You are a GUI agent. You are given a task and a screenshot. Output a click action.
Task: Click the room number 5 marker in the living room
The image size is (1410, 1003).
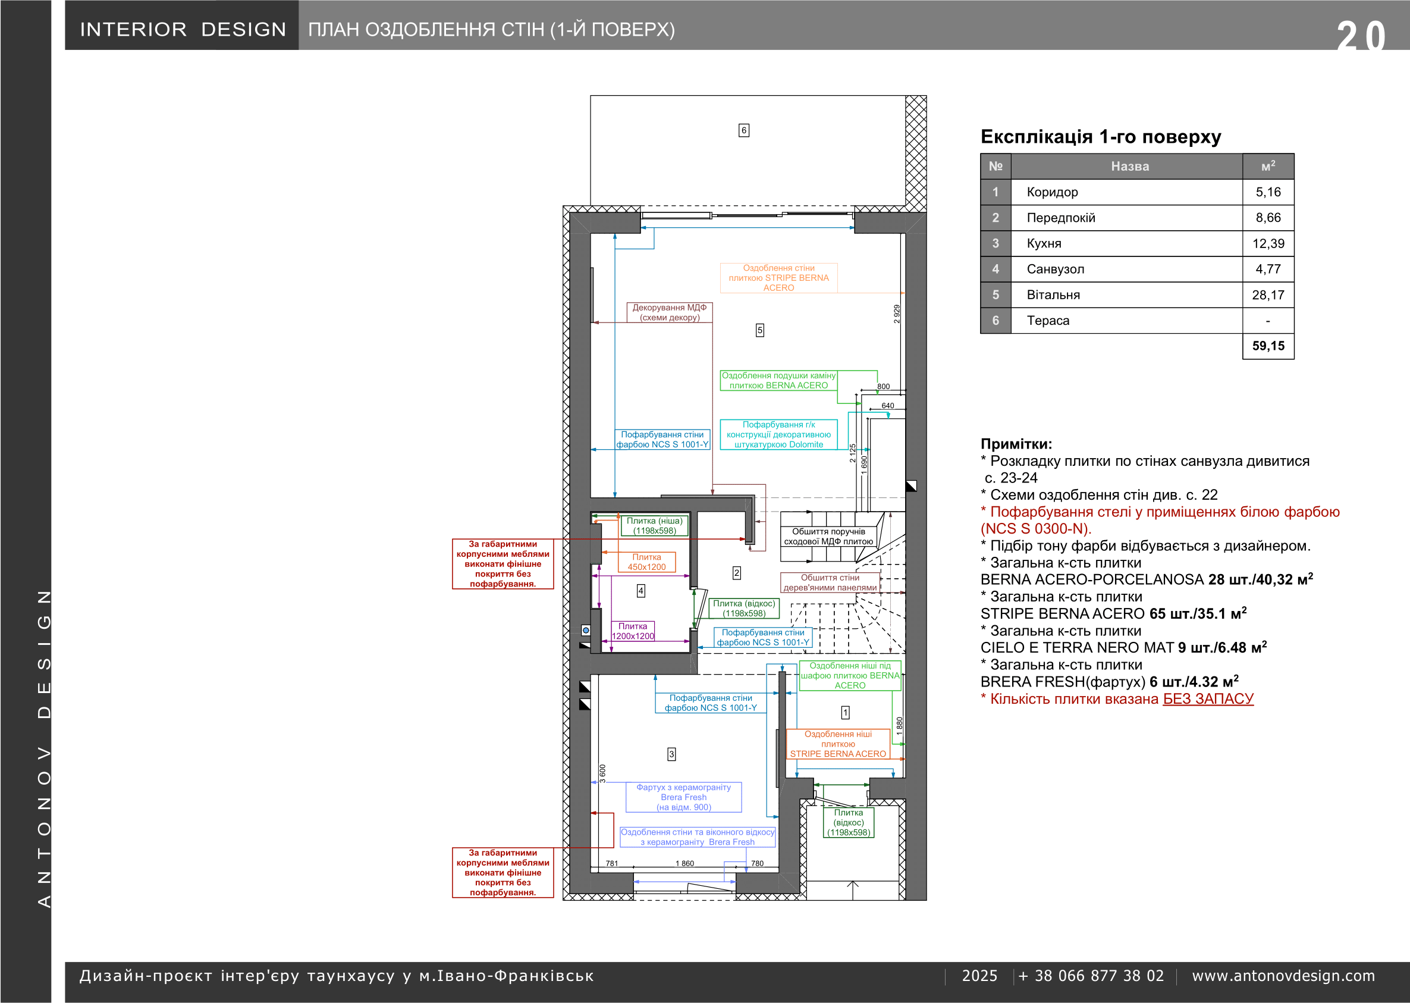click(x=760, y=330)
